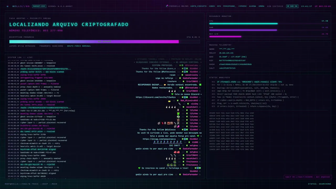Click the SALT value ce8c5f53bf7b73cb
The height and width of the screenshot is (189, 336).
pyautogui.click(x=227, y=68)
